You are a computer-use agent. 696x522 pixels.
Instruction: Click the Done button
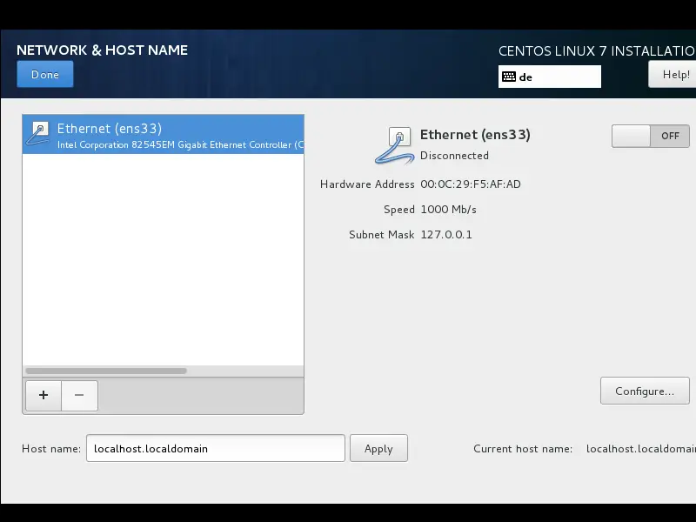(45, 74)
